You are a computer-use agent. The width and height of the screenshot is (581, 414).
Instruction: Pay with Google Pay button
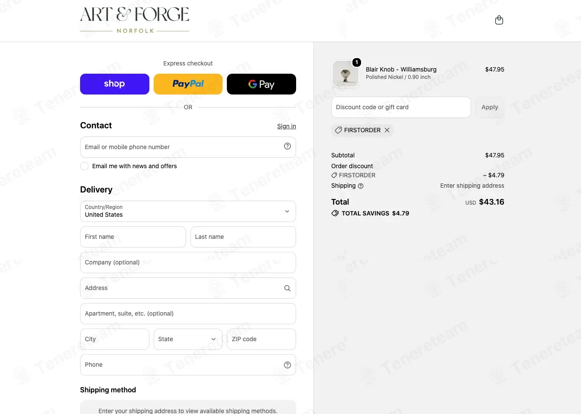pos(261,84)
